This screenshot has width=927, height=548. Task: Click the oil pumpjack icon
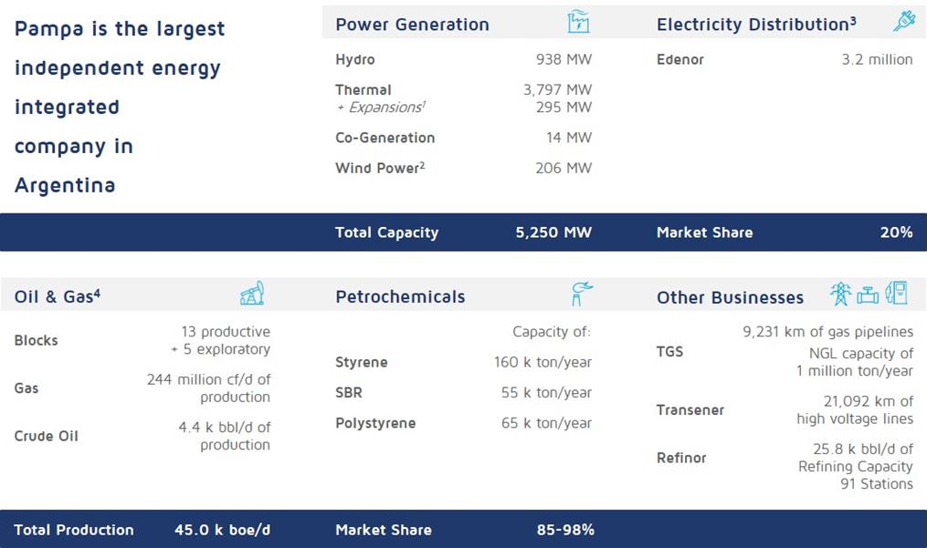(x=252, y=294)
